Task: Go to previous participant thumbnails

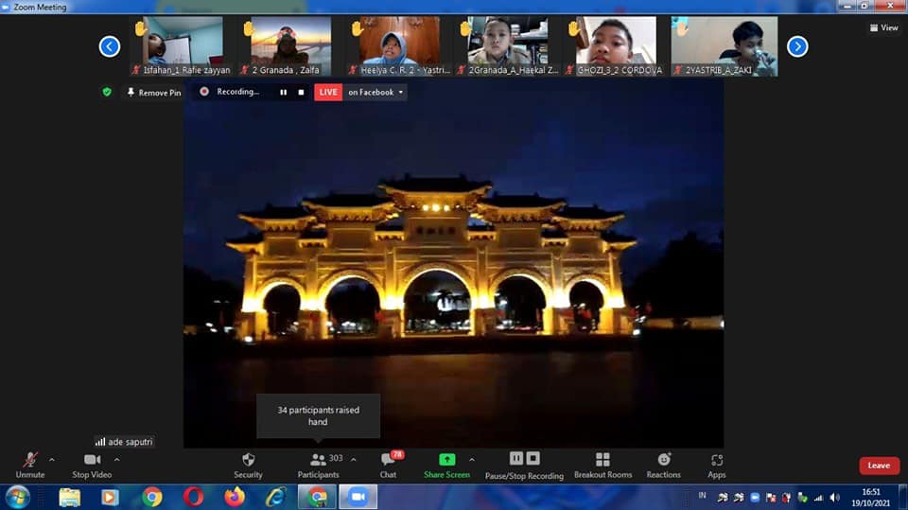Action: (110, 46)
